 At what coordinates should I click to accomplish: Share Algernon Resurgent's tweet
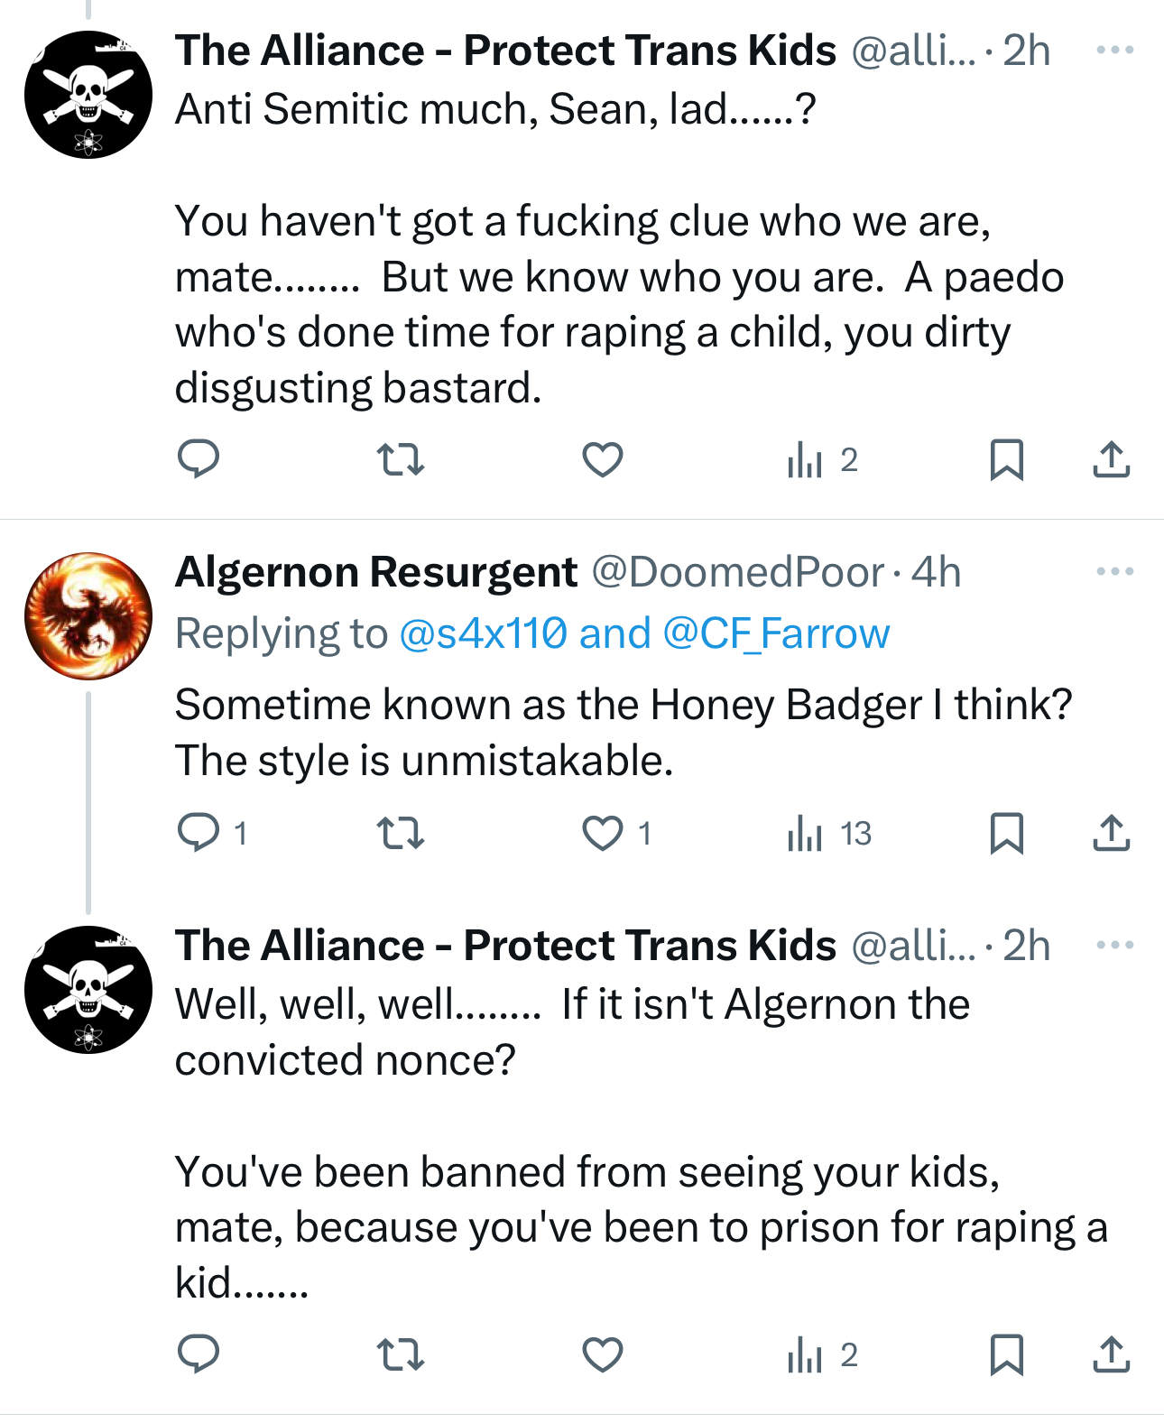pyautogui.click(x=1111, y=832)
